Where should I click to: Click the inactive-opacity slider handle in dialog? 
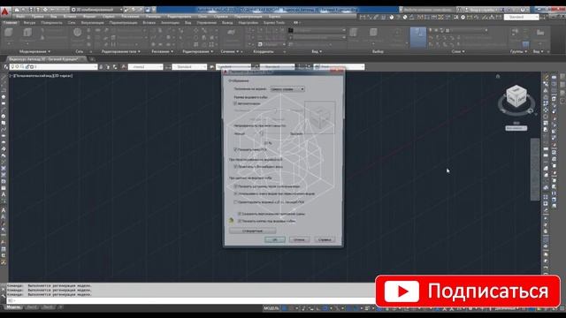pyautogui.click(x=261, y=133)
